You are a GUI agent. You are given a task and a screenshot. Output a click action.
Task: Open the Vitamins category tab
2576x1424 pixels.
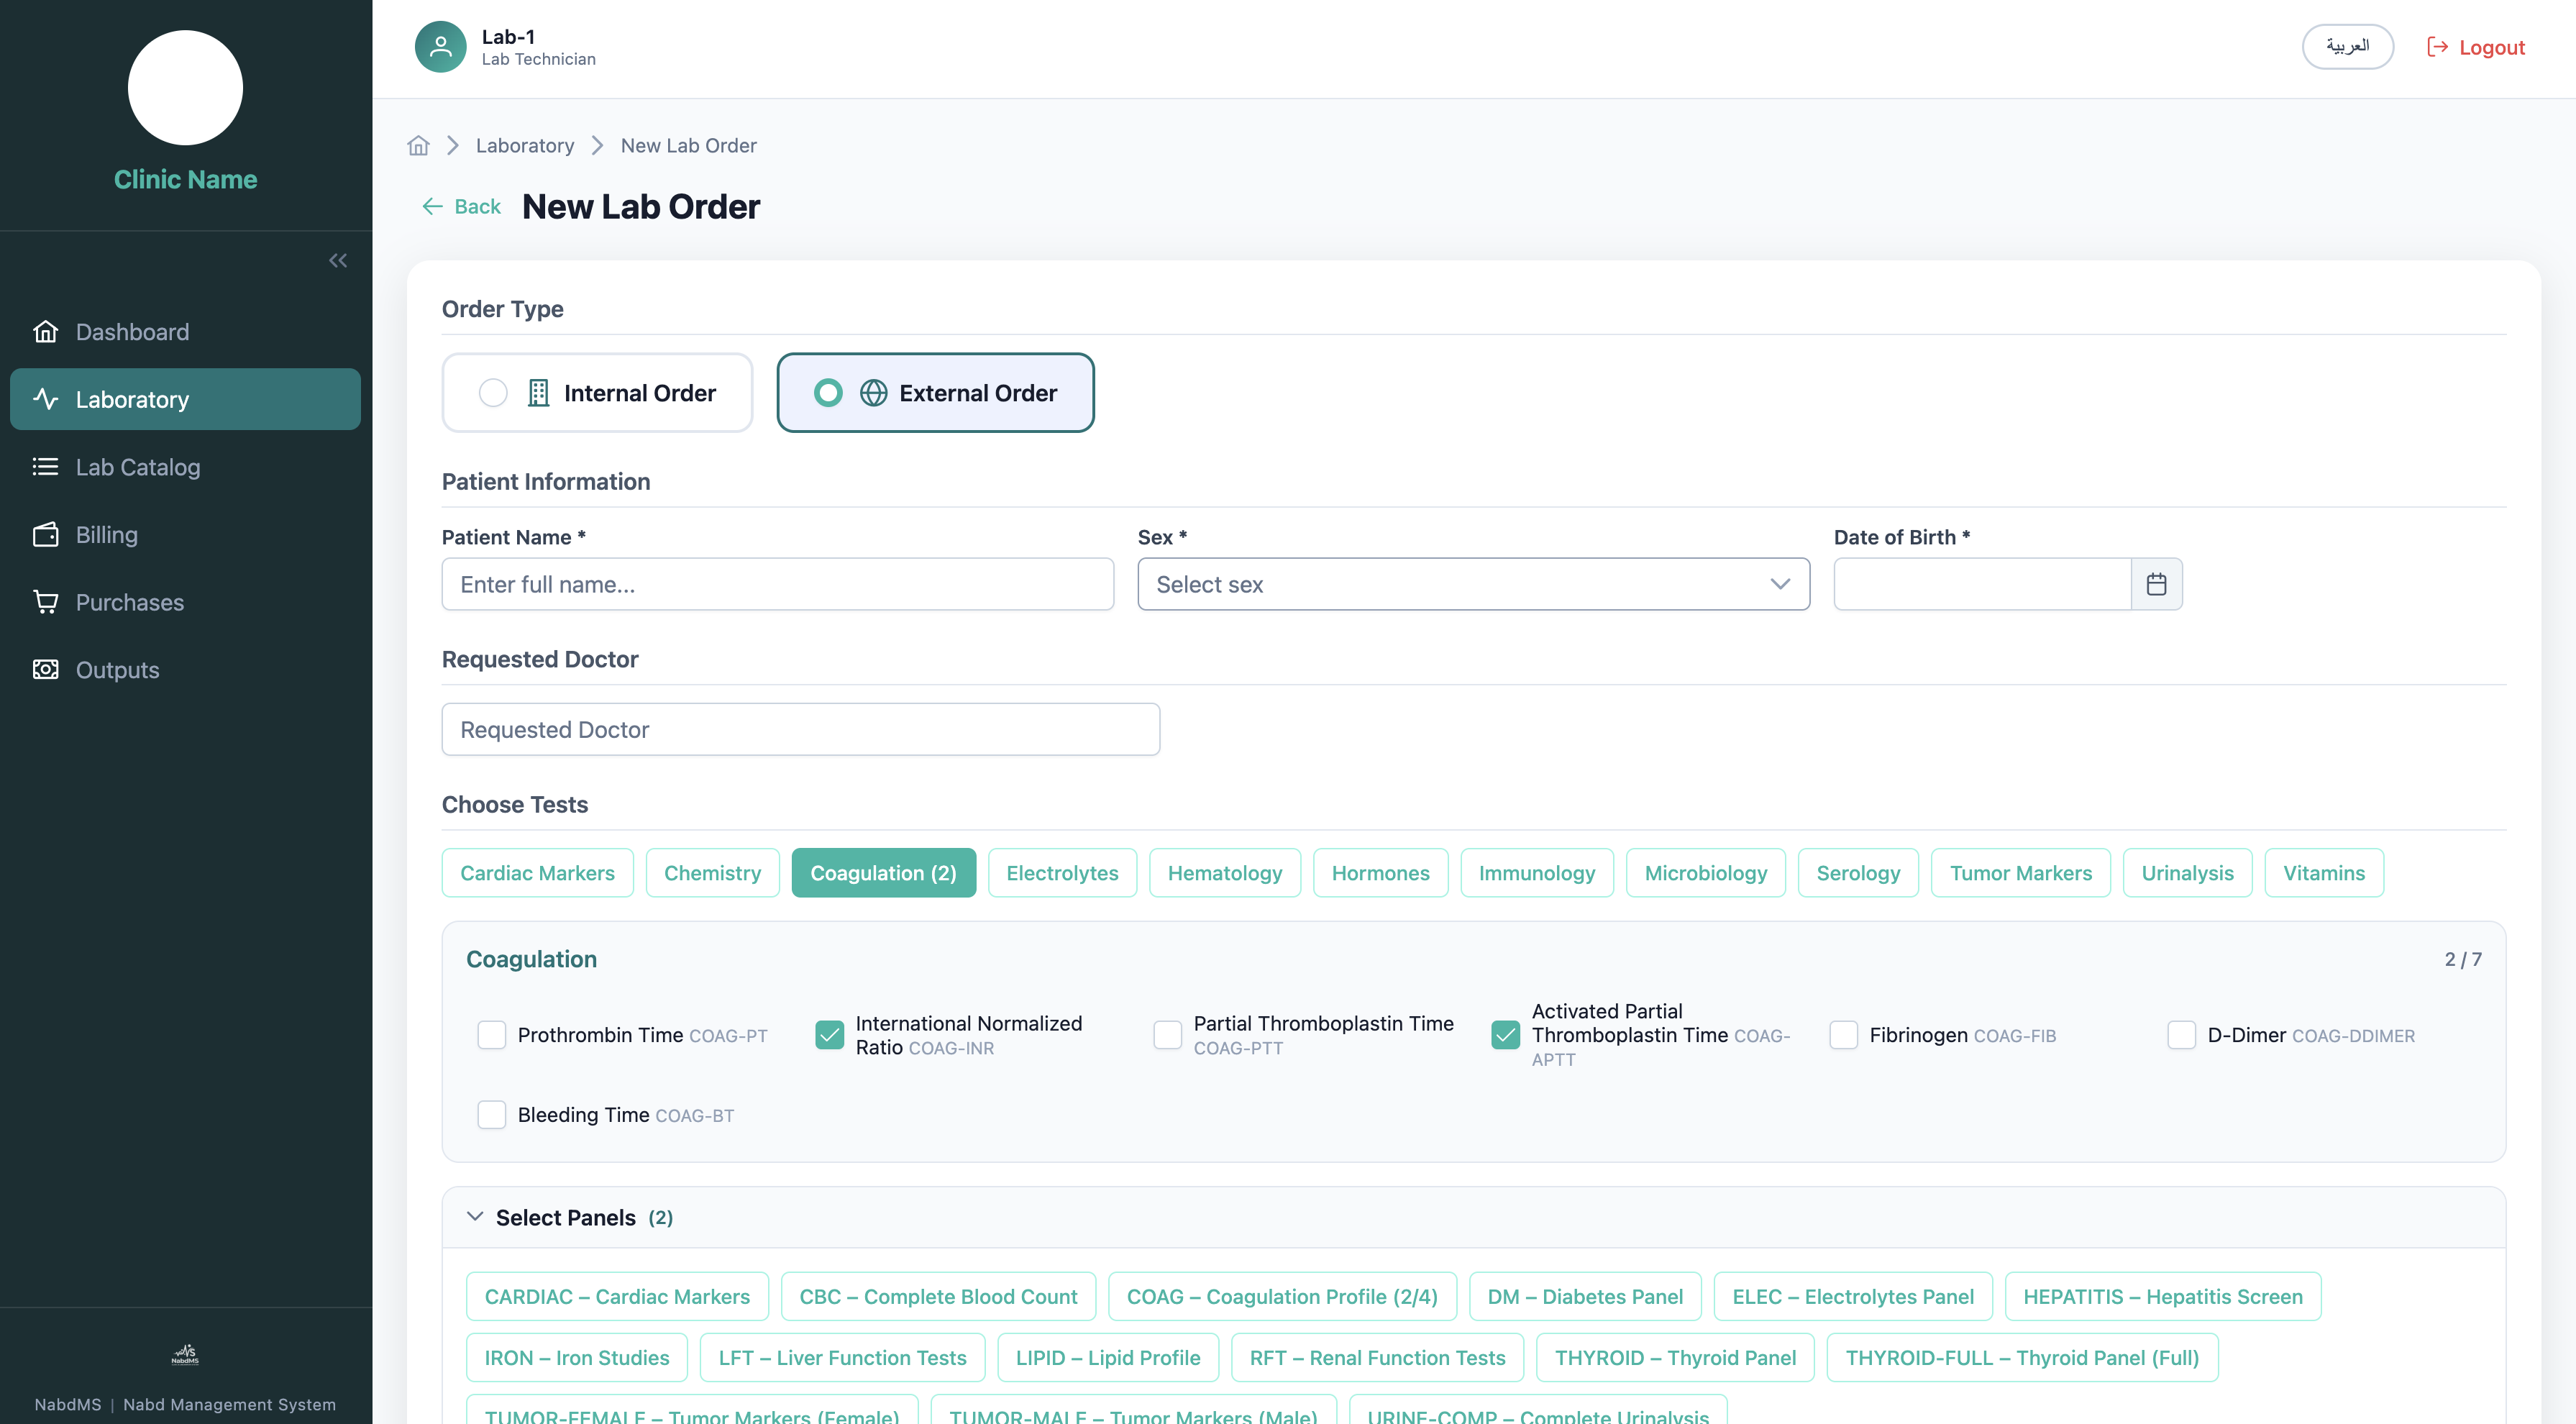pos(2324,873)
